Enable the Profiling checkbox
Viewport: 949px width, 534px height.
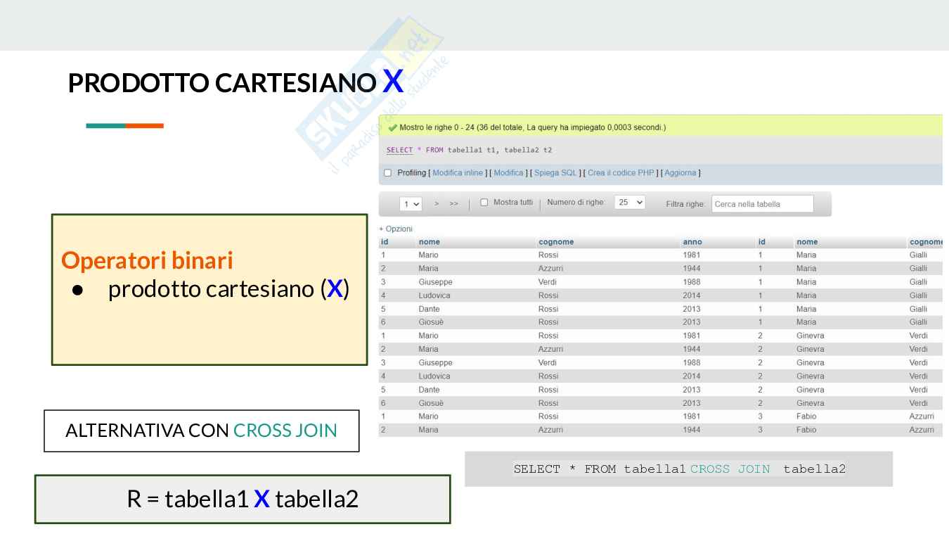click(388, 173)
